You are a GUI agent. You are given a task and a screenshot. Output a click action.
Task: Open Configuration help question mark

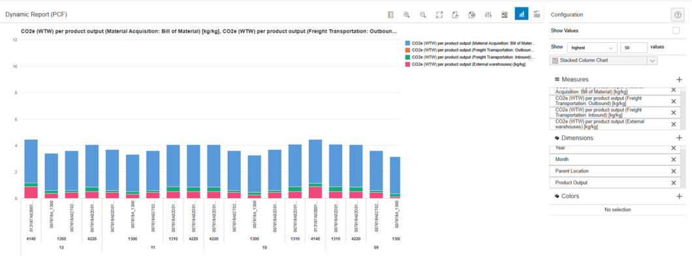coord(678,14)
